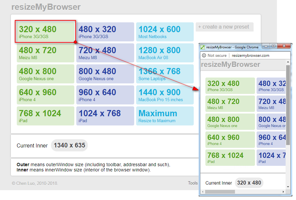Click the Not secure info icon
This screenshot has height=200, width=296.
click(x=205, y=55)
